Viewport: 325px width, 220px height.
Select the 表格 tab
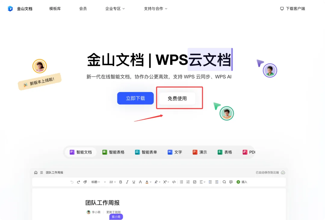coord(225,152)
